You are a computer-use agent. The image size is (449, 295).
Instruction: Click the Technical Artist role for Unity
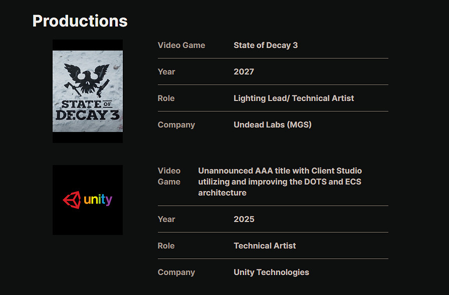pos(265,245)
